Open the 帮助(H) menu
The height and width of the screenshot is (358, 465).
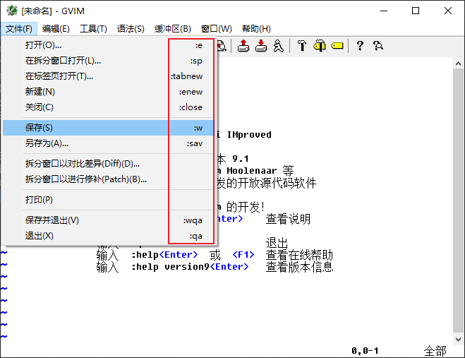(256, 29)
